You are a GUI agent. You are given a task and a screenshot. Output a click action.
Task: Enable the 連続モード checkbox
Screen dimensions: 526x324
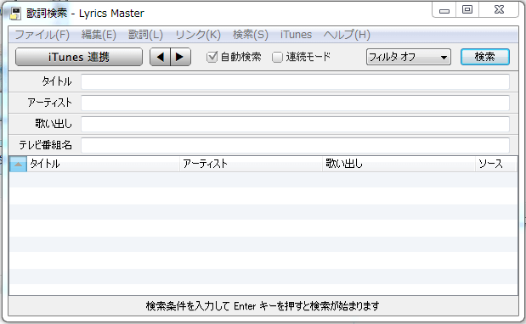click(x=277, y=57)
